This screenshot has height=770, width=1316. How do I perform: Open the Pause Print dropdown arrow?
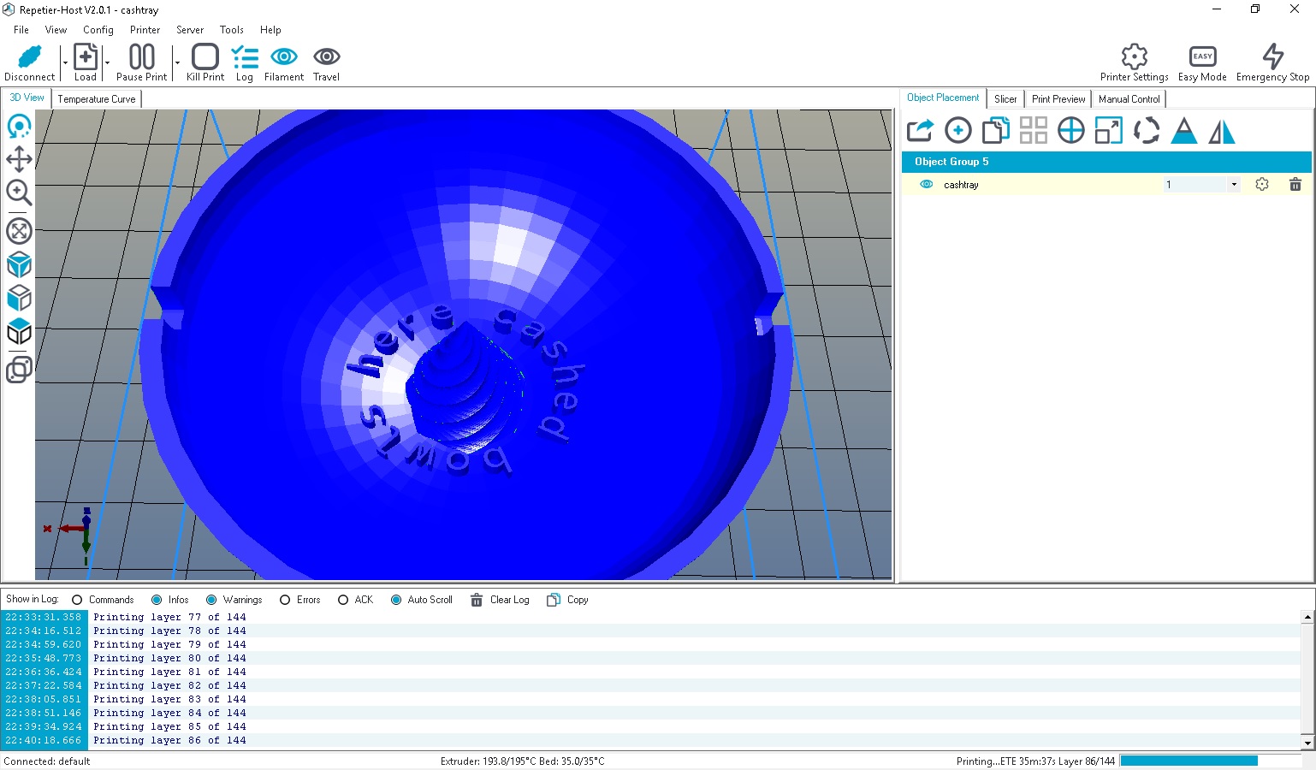[x=177, y=62]
